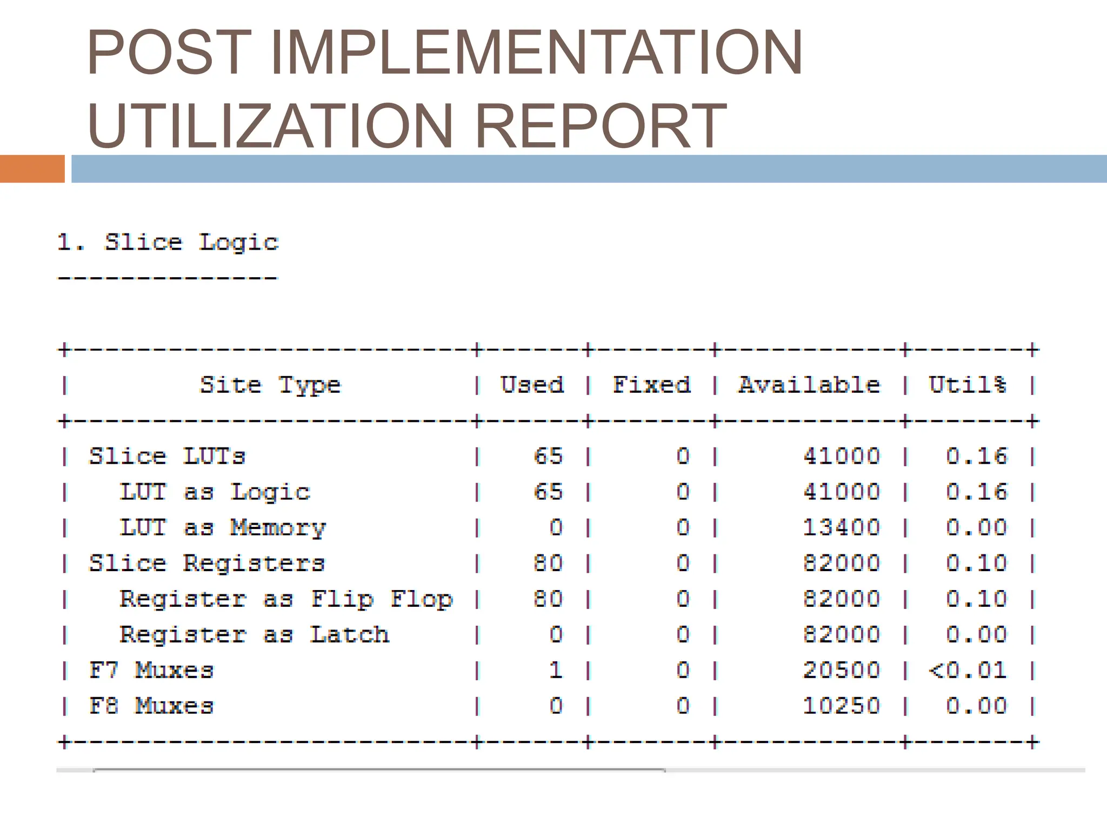Click Available 82000 in Register as Latch row
The image size is (1107, 830).
842,635
